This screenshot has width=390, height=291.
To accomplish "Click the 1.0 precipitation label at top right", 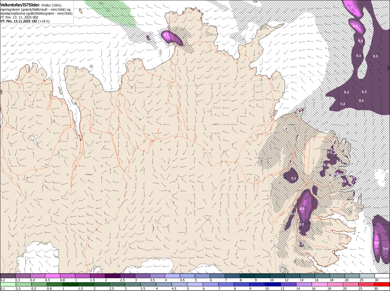I will [x=350, y=8].
